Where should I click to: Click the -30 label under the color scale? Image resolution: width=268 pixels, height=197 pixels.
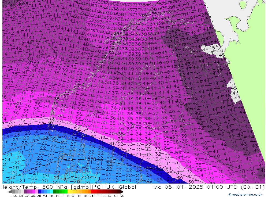click(38, 196)
